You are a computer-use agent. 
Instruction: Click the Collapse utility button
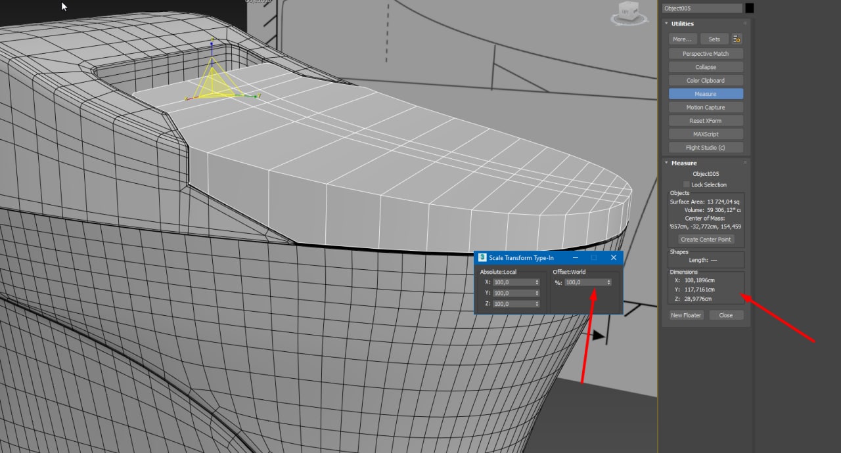click(x=706, y=67)
